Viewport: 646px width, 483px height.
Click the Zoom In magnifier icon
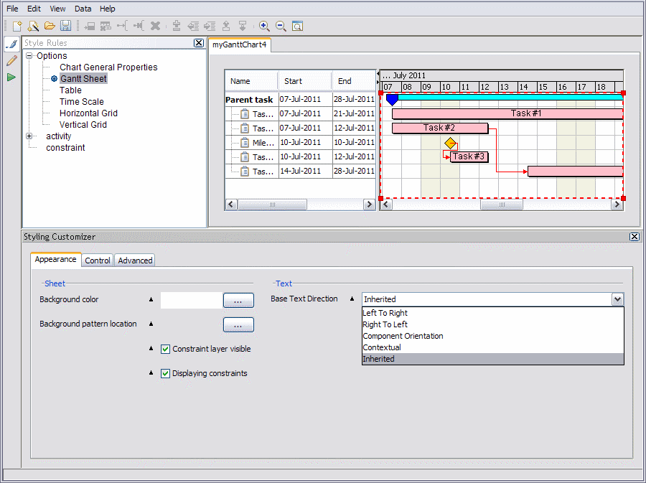coord(264,26)
